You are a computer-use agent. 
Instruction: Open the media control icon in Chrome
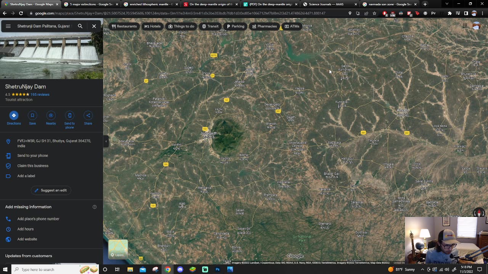point(458,13)
